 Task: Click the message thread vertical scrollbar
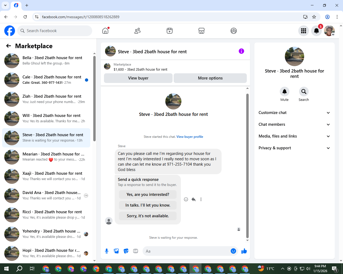click(x=247, y=166)
